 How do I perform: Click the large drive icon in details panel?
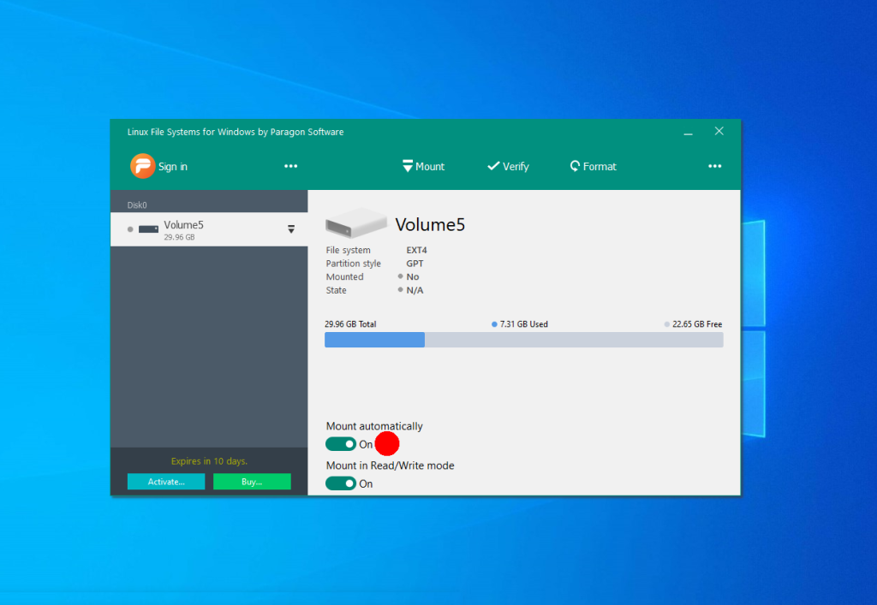click(355, 226)
